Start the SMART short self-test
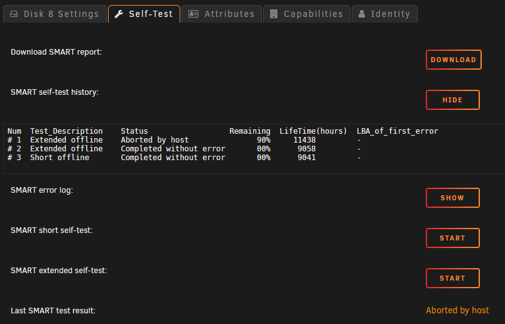Screen dimensions: 505x324 tap(452, 238)
